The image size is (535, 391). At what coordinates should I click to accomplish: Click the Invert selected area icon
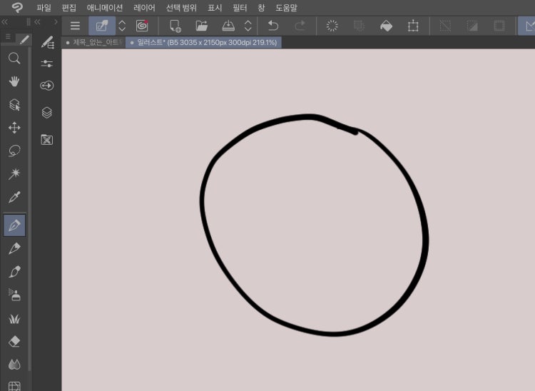[x=472, y=26]
